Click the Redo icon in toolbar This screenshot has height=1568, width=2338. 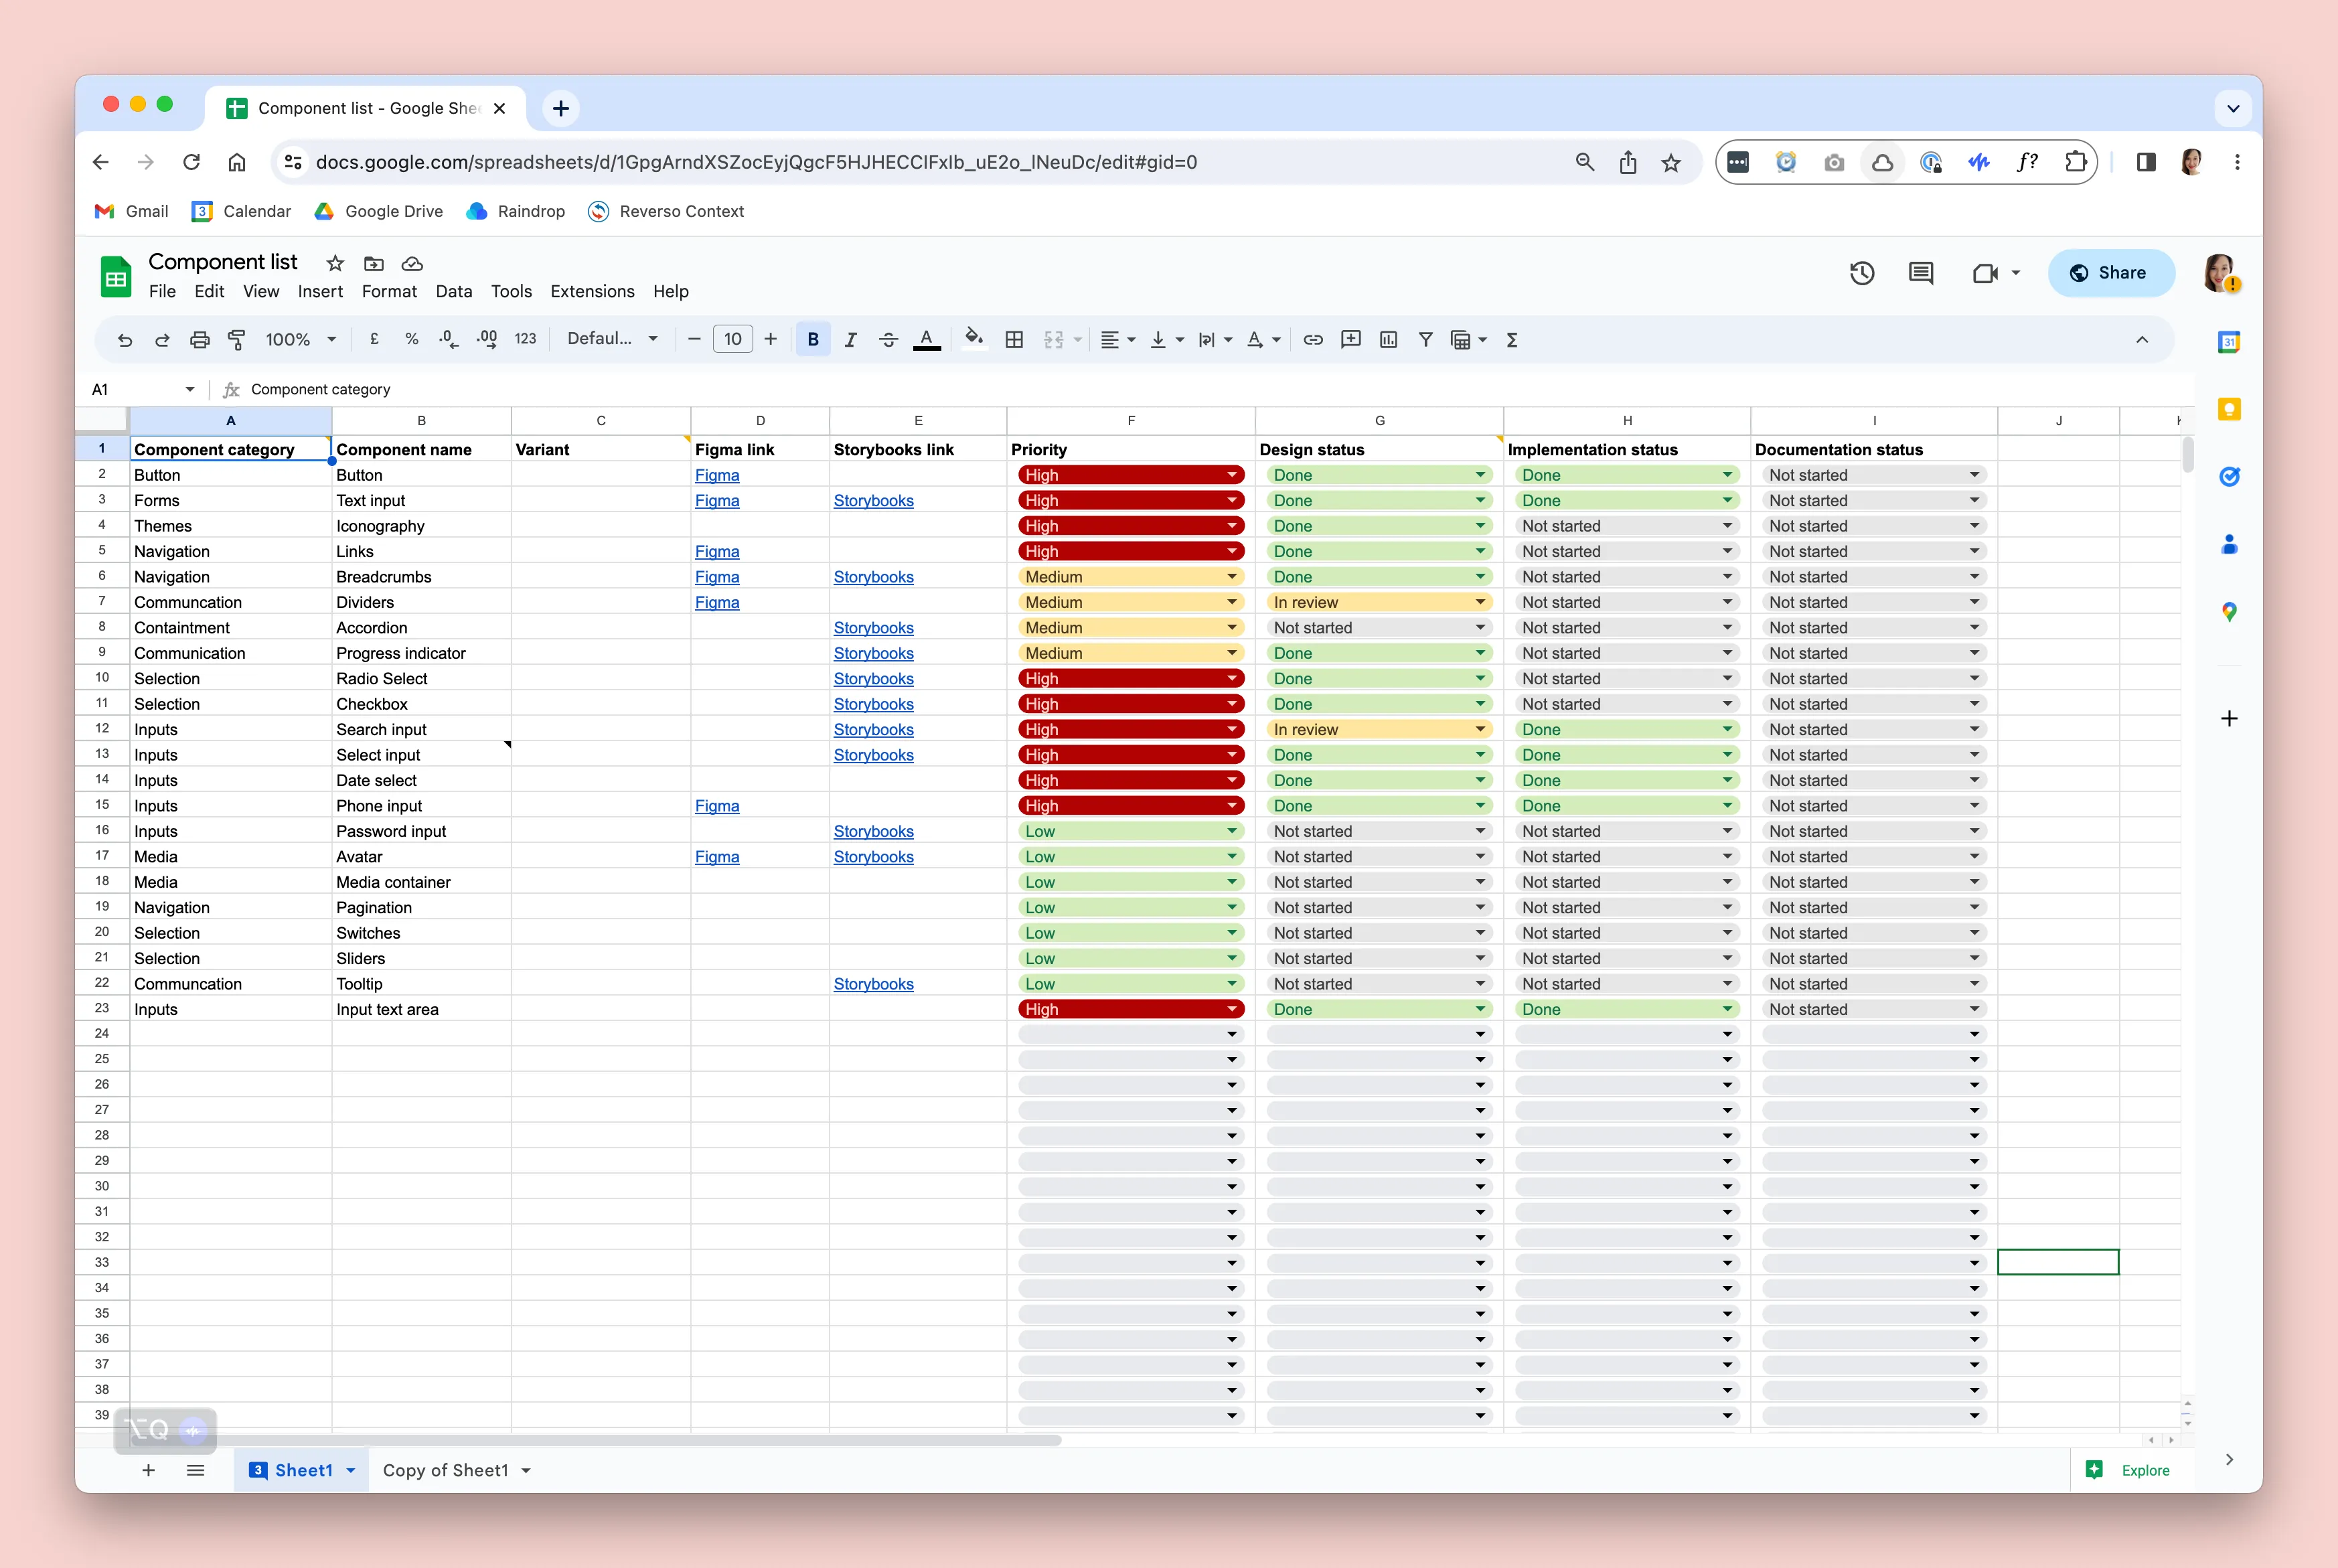[x=162, y=340]
